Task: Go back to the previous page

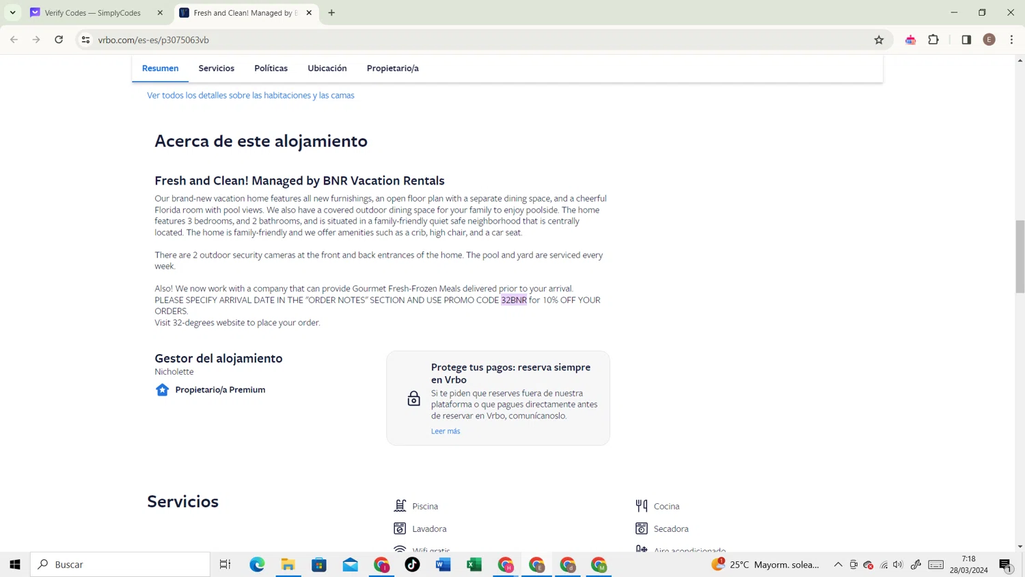Action: [x=14, y=40]
